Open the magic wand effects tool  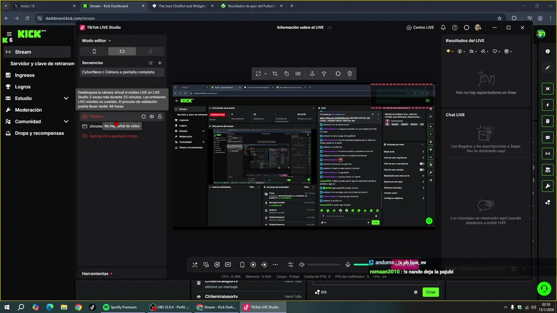point(195,265)
